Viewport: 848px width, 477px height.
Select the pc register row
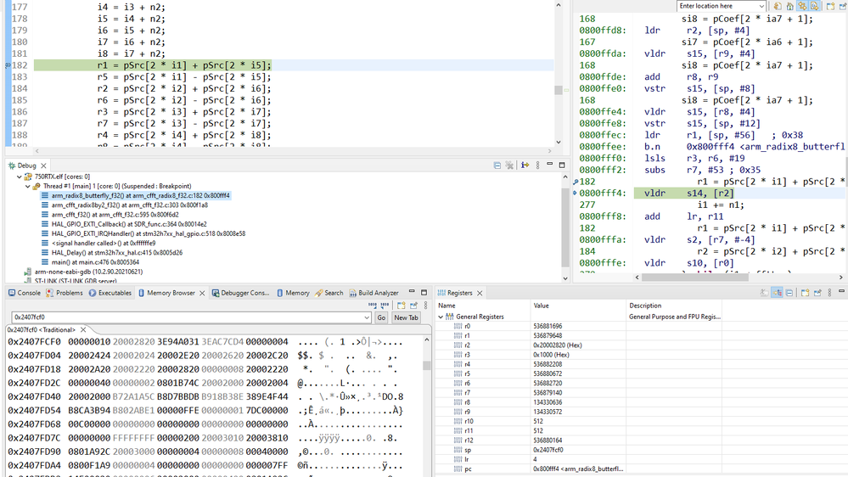579,469
